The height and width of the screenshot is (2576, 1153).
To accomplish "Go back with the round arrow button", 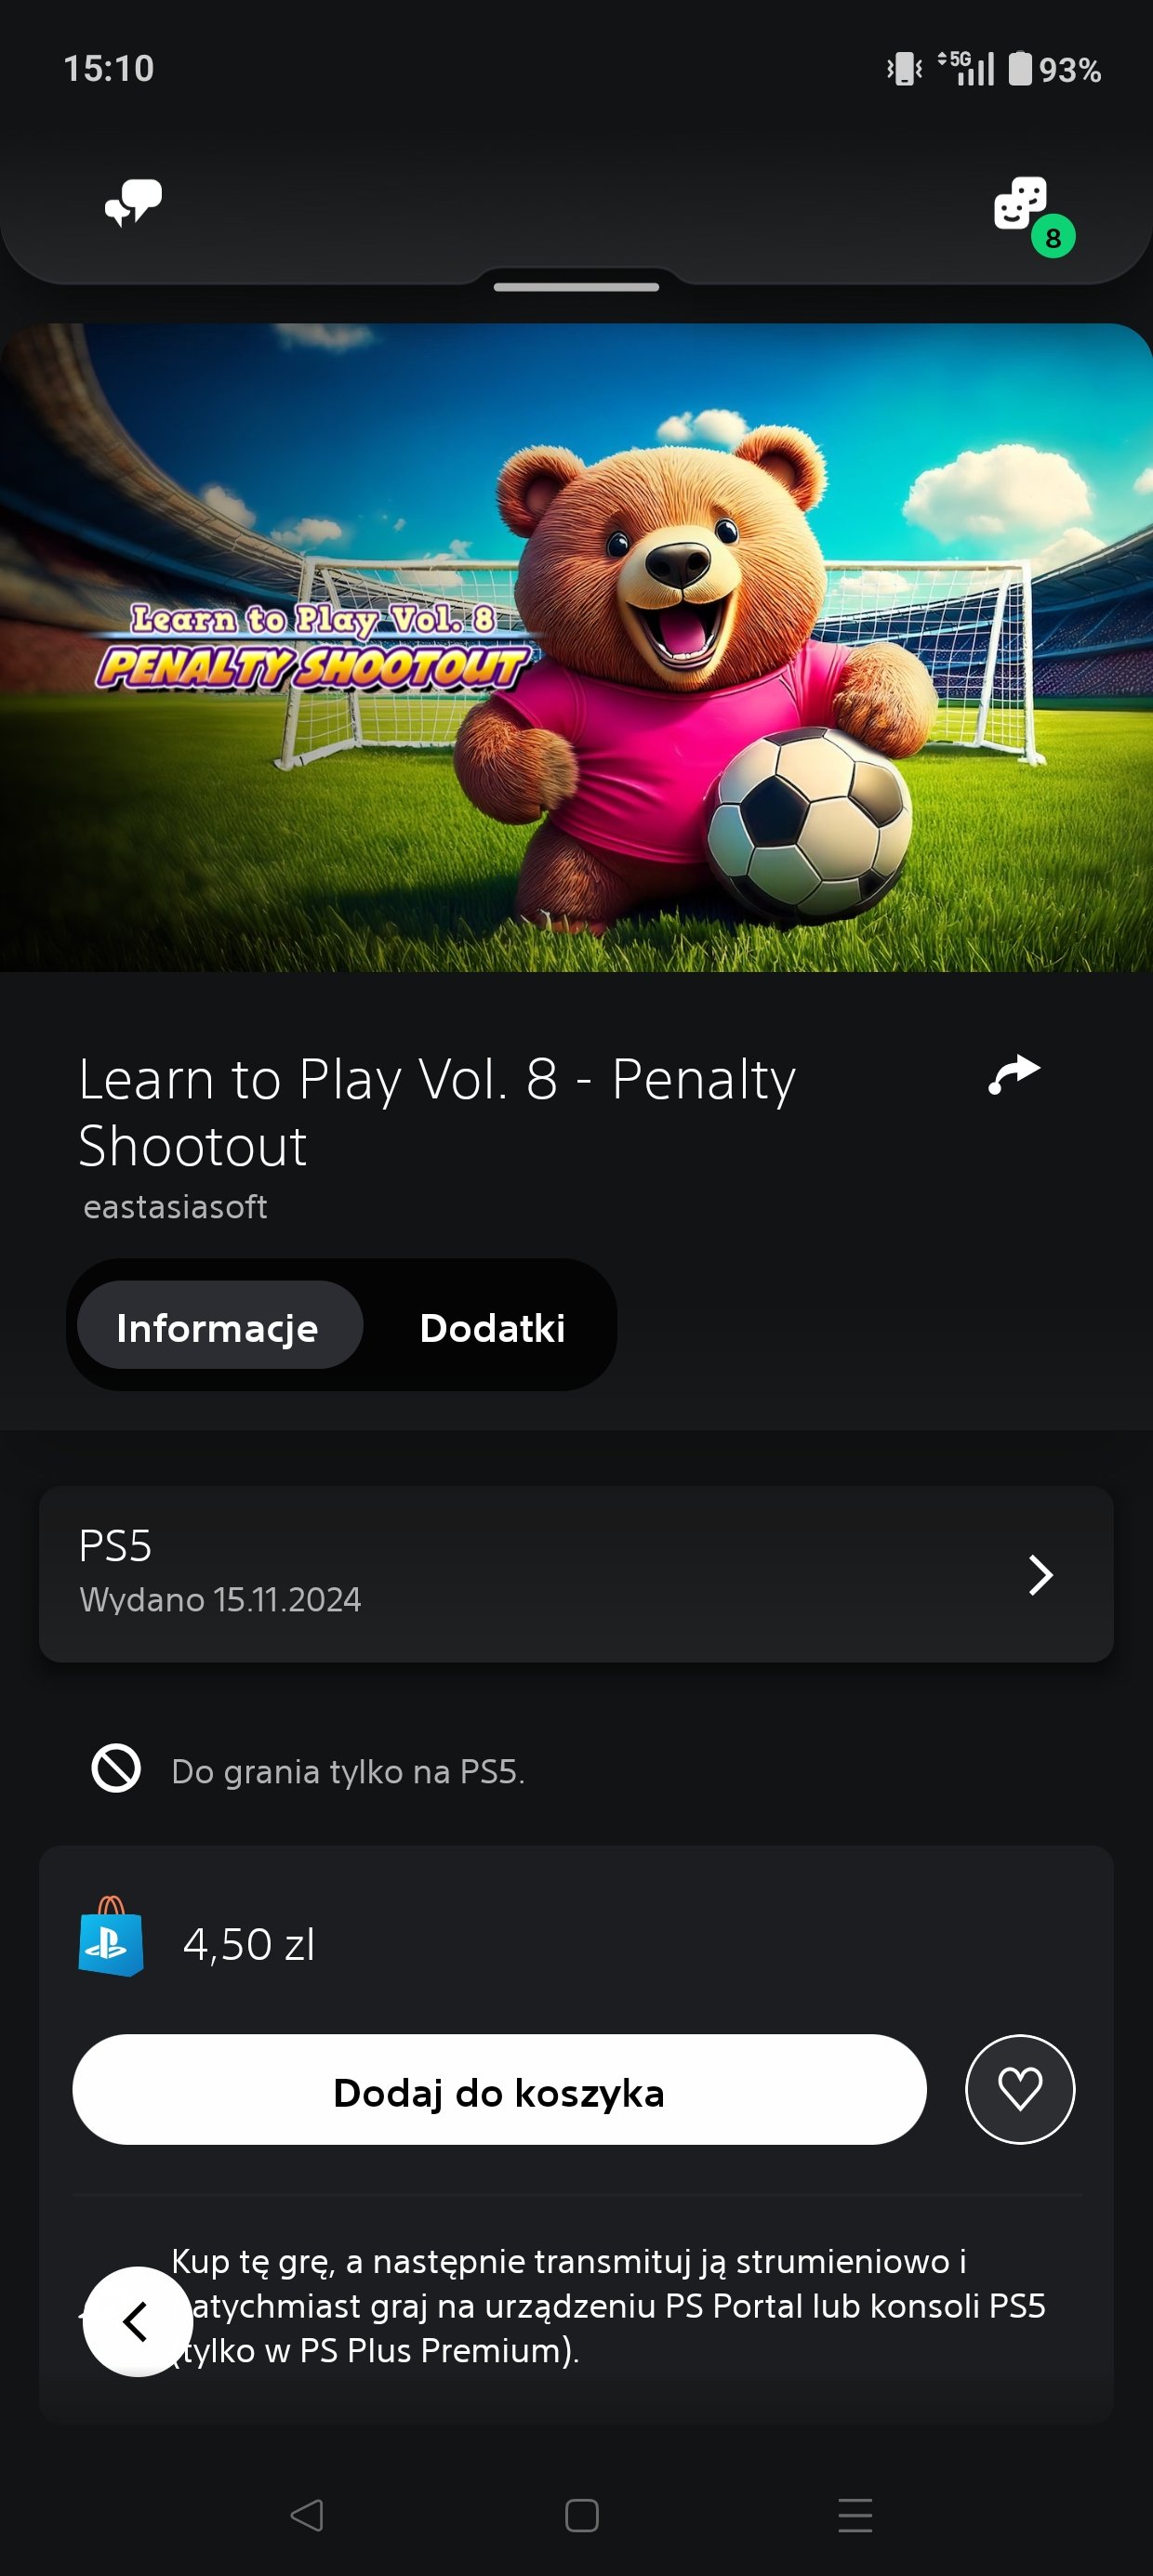I will click(x=137, y=2321).
